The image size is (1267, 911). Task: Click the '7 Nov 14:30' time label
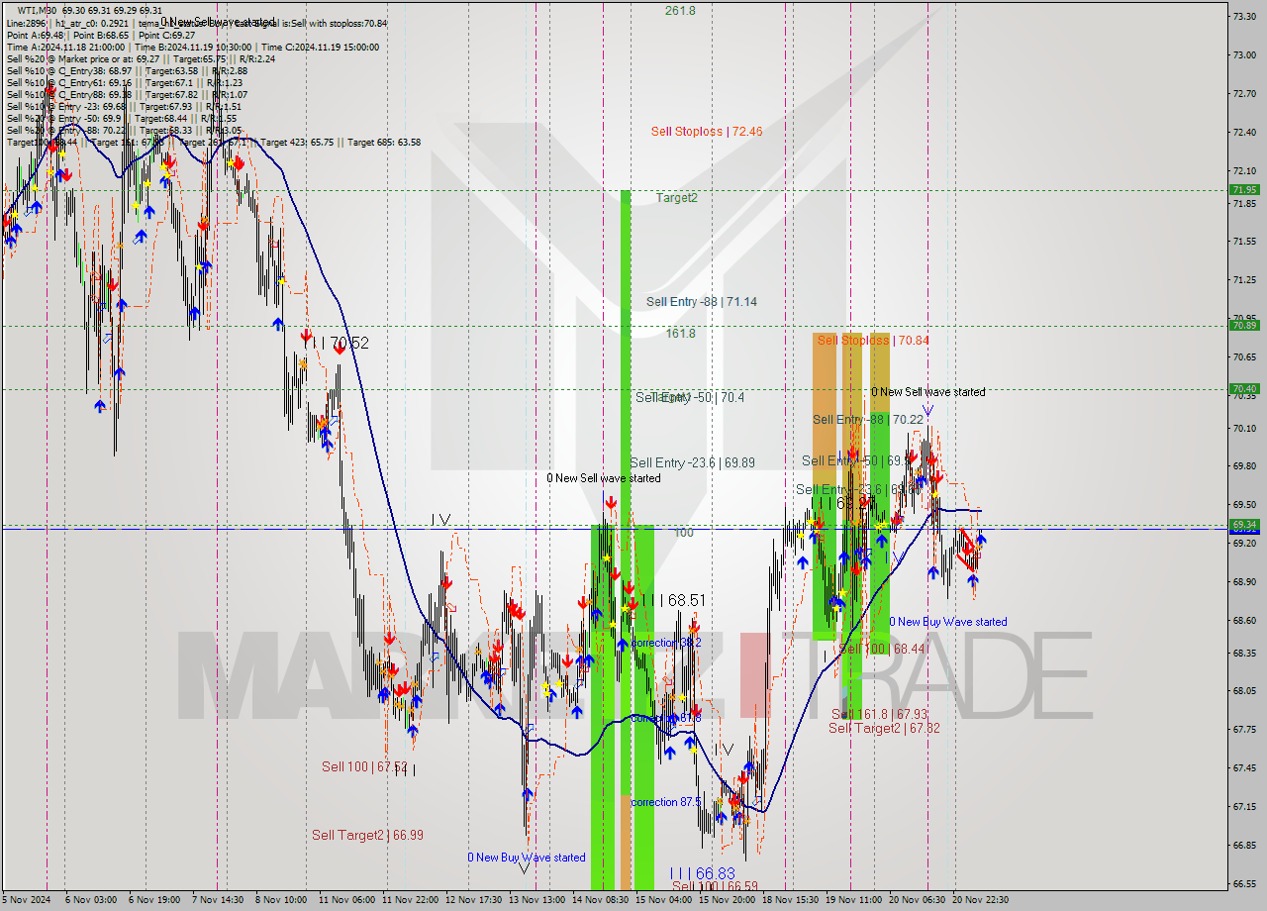(x=219, y=900)
